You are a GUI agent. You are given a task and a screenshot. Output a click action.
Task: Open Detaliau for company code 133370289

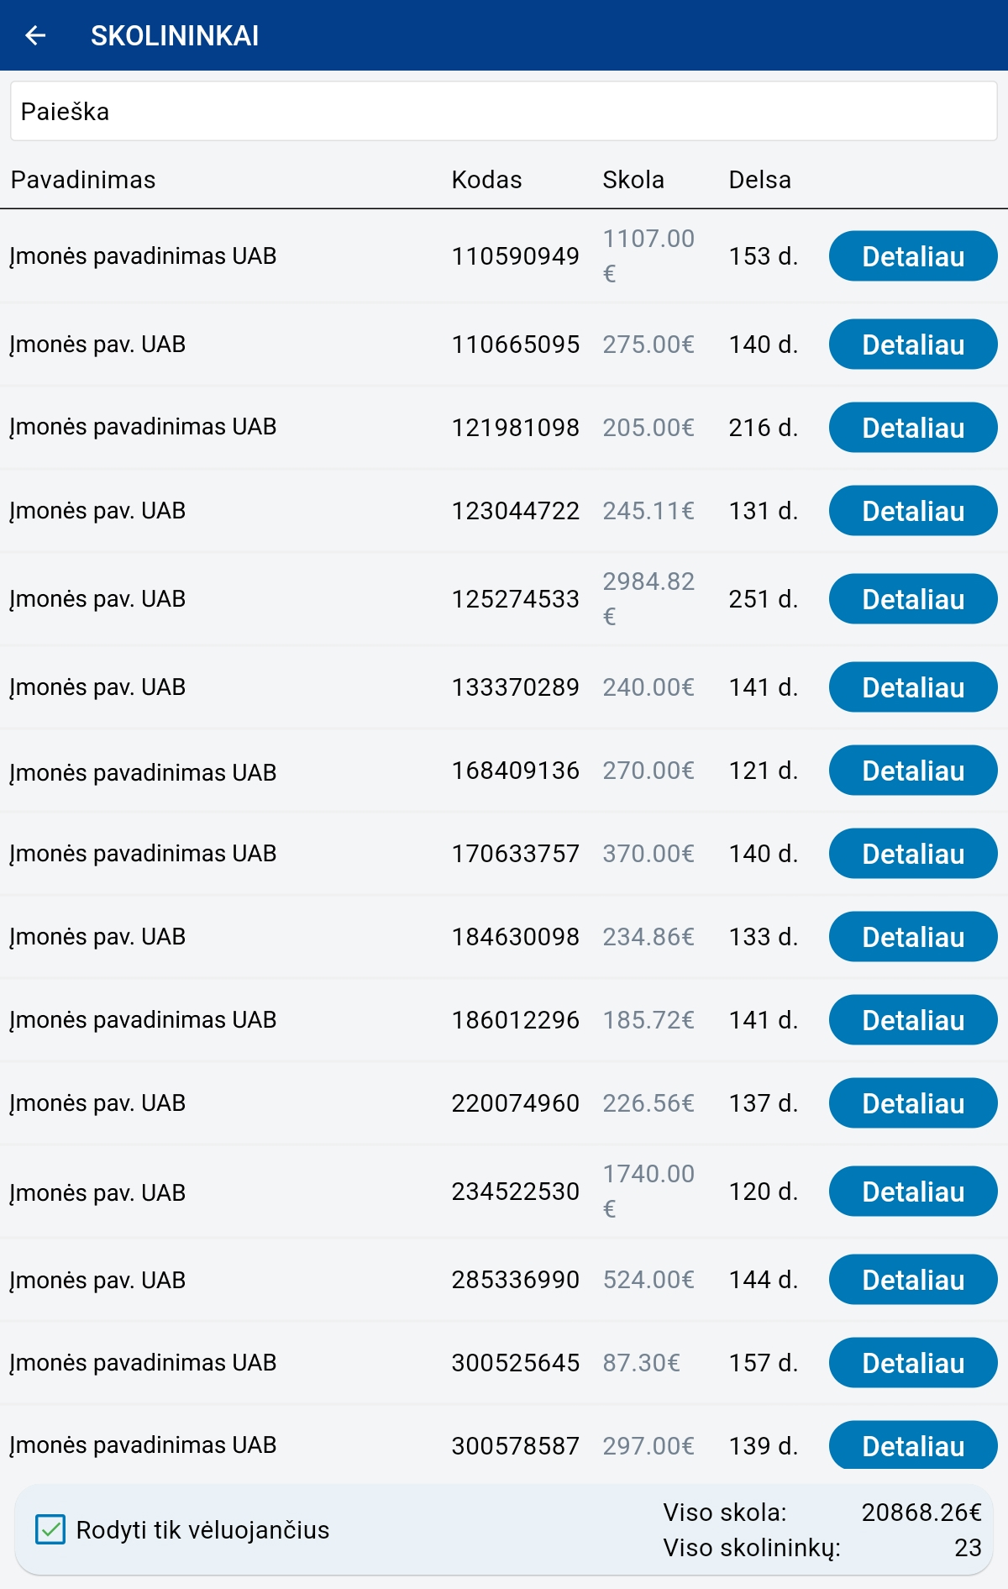(x=913, y=687)
